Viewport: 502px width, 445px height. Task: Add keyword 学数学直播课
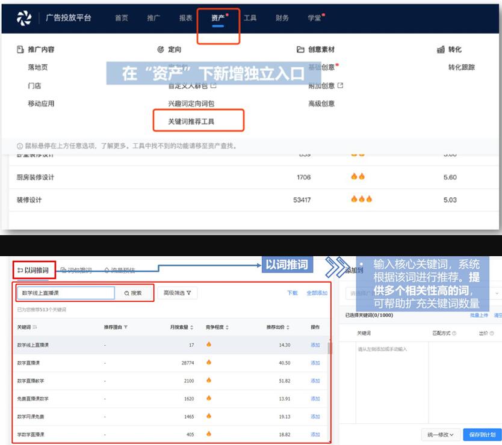click(315, 434)
